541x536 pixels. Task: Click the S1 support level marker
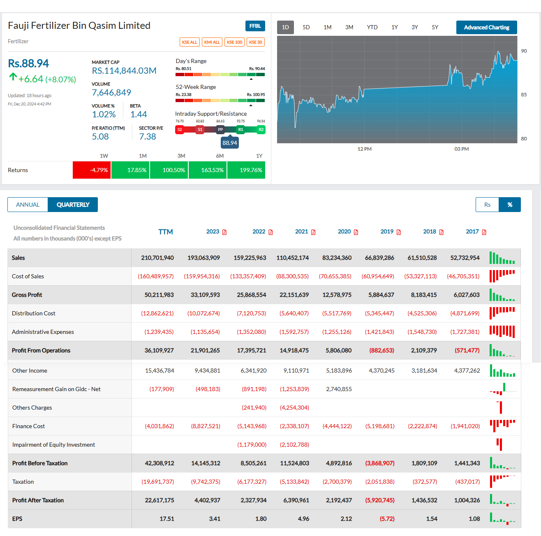(200, 130)
